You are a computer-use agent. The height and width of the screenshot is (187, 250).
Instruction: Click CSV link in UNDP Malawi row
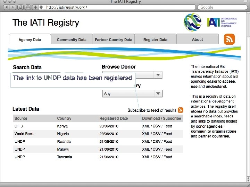pos(157,149)
